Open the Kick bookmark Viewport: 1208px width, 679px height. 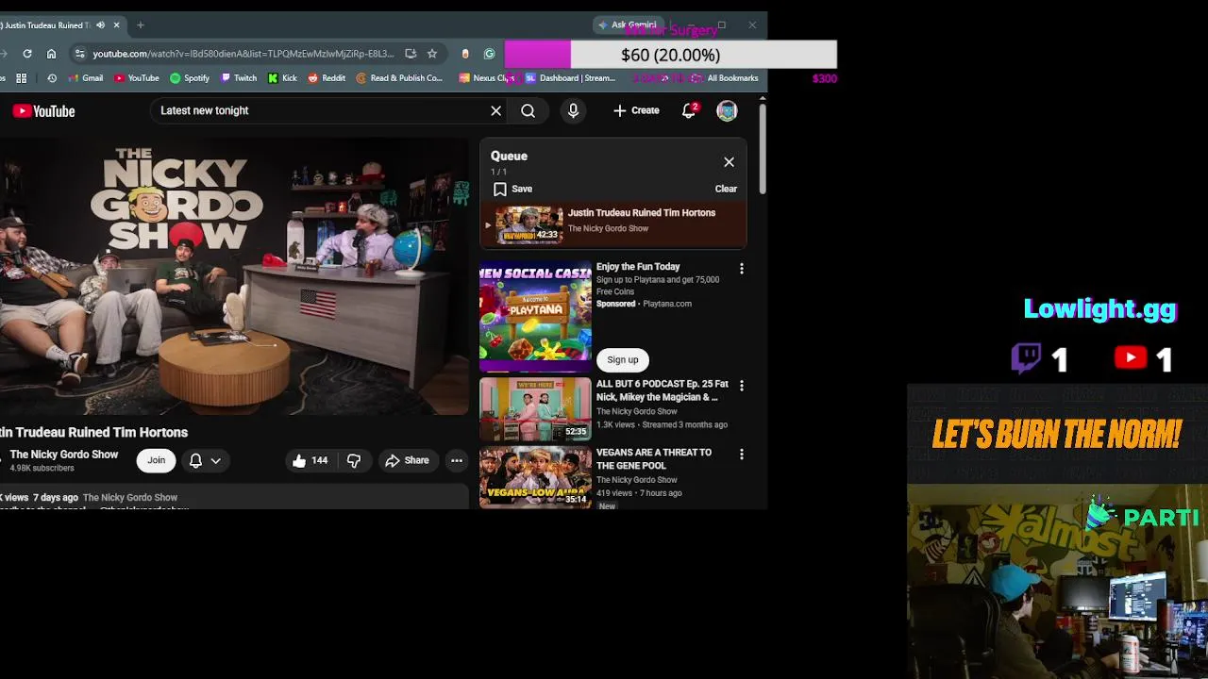coord(282,78)
